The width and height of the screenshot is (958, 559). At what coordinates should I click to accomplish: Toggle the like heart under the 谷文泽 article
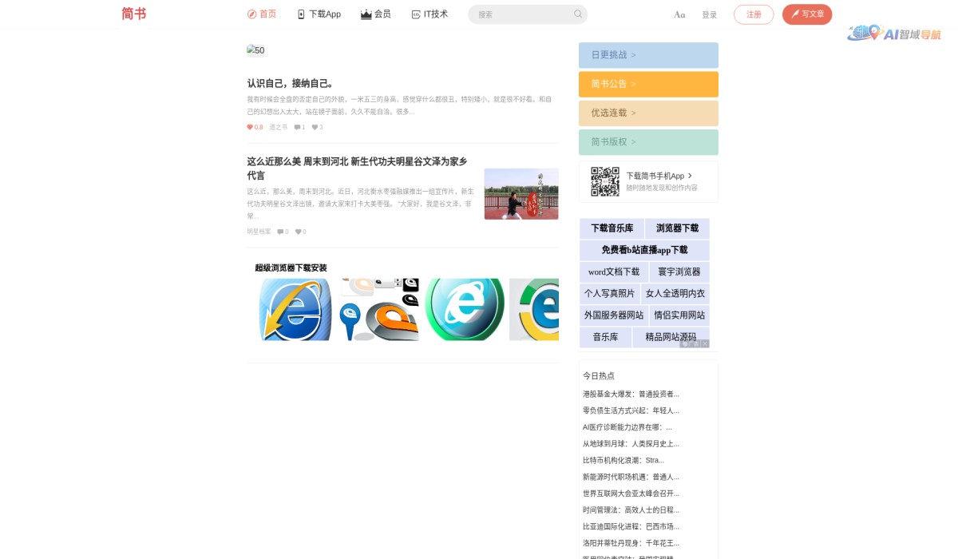point(296,232)
